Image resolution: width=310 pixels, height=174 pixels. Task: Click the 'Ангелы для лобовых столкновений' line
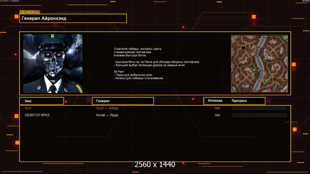coord(139,78)
